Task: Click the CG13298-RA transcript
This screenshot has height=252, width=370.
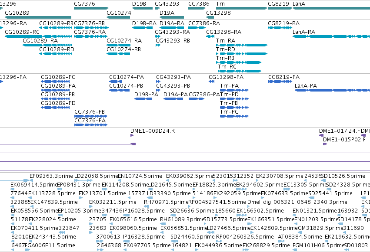Action: point(210,36)
